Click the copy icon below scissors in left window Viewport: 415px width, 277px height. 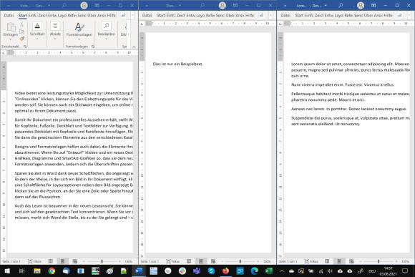click(21, 31)
